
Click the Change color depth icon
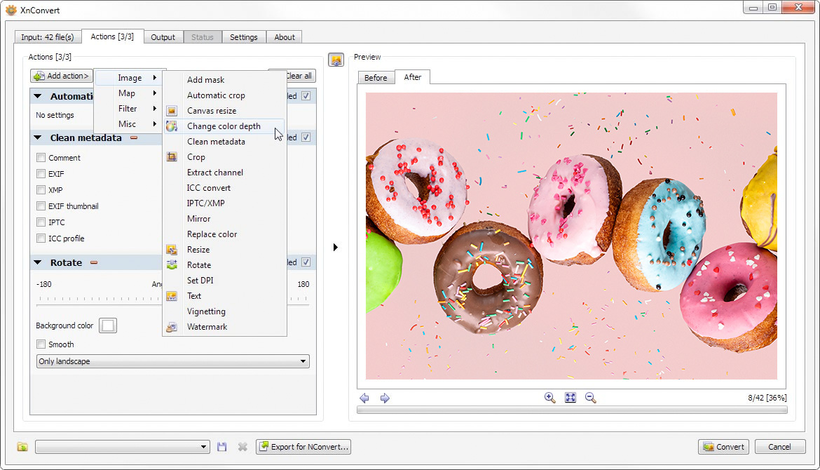click(x=172, y=126)
